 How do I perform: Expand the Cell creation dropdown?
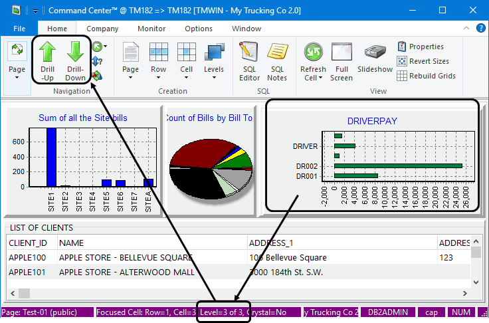point(186,77)
